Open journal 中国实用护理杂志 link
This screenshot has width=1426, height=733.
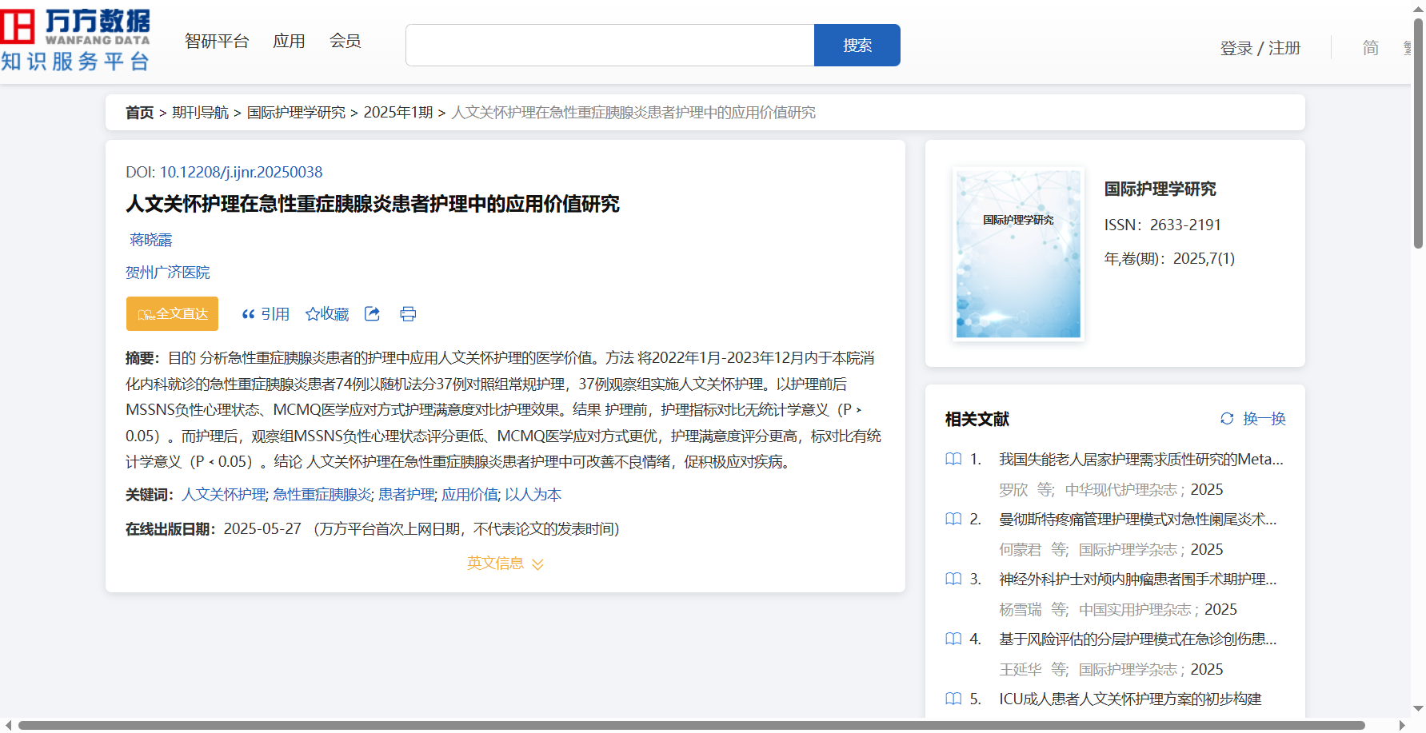1135,610
